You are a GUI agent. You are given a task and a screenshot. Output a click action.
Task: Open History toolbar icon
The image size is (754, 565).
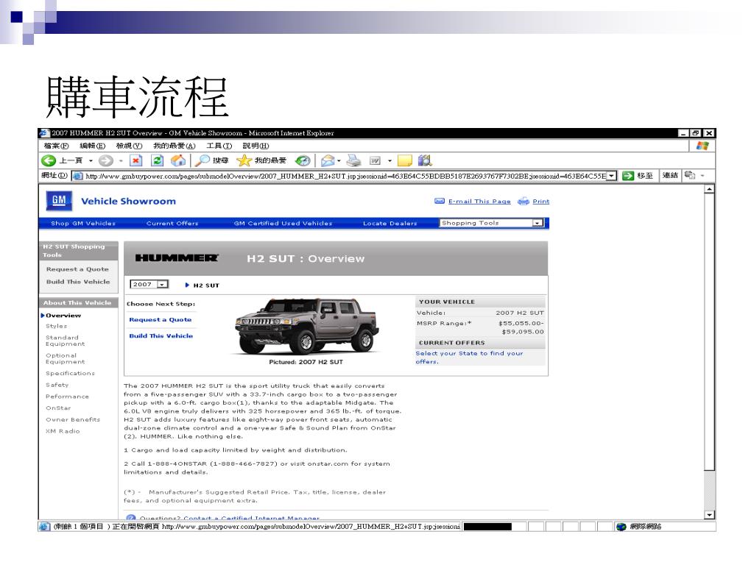[x=303, y=160]
